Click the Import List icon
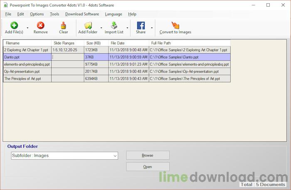The image size is (291, 190). click(114, 25)
